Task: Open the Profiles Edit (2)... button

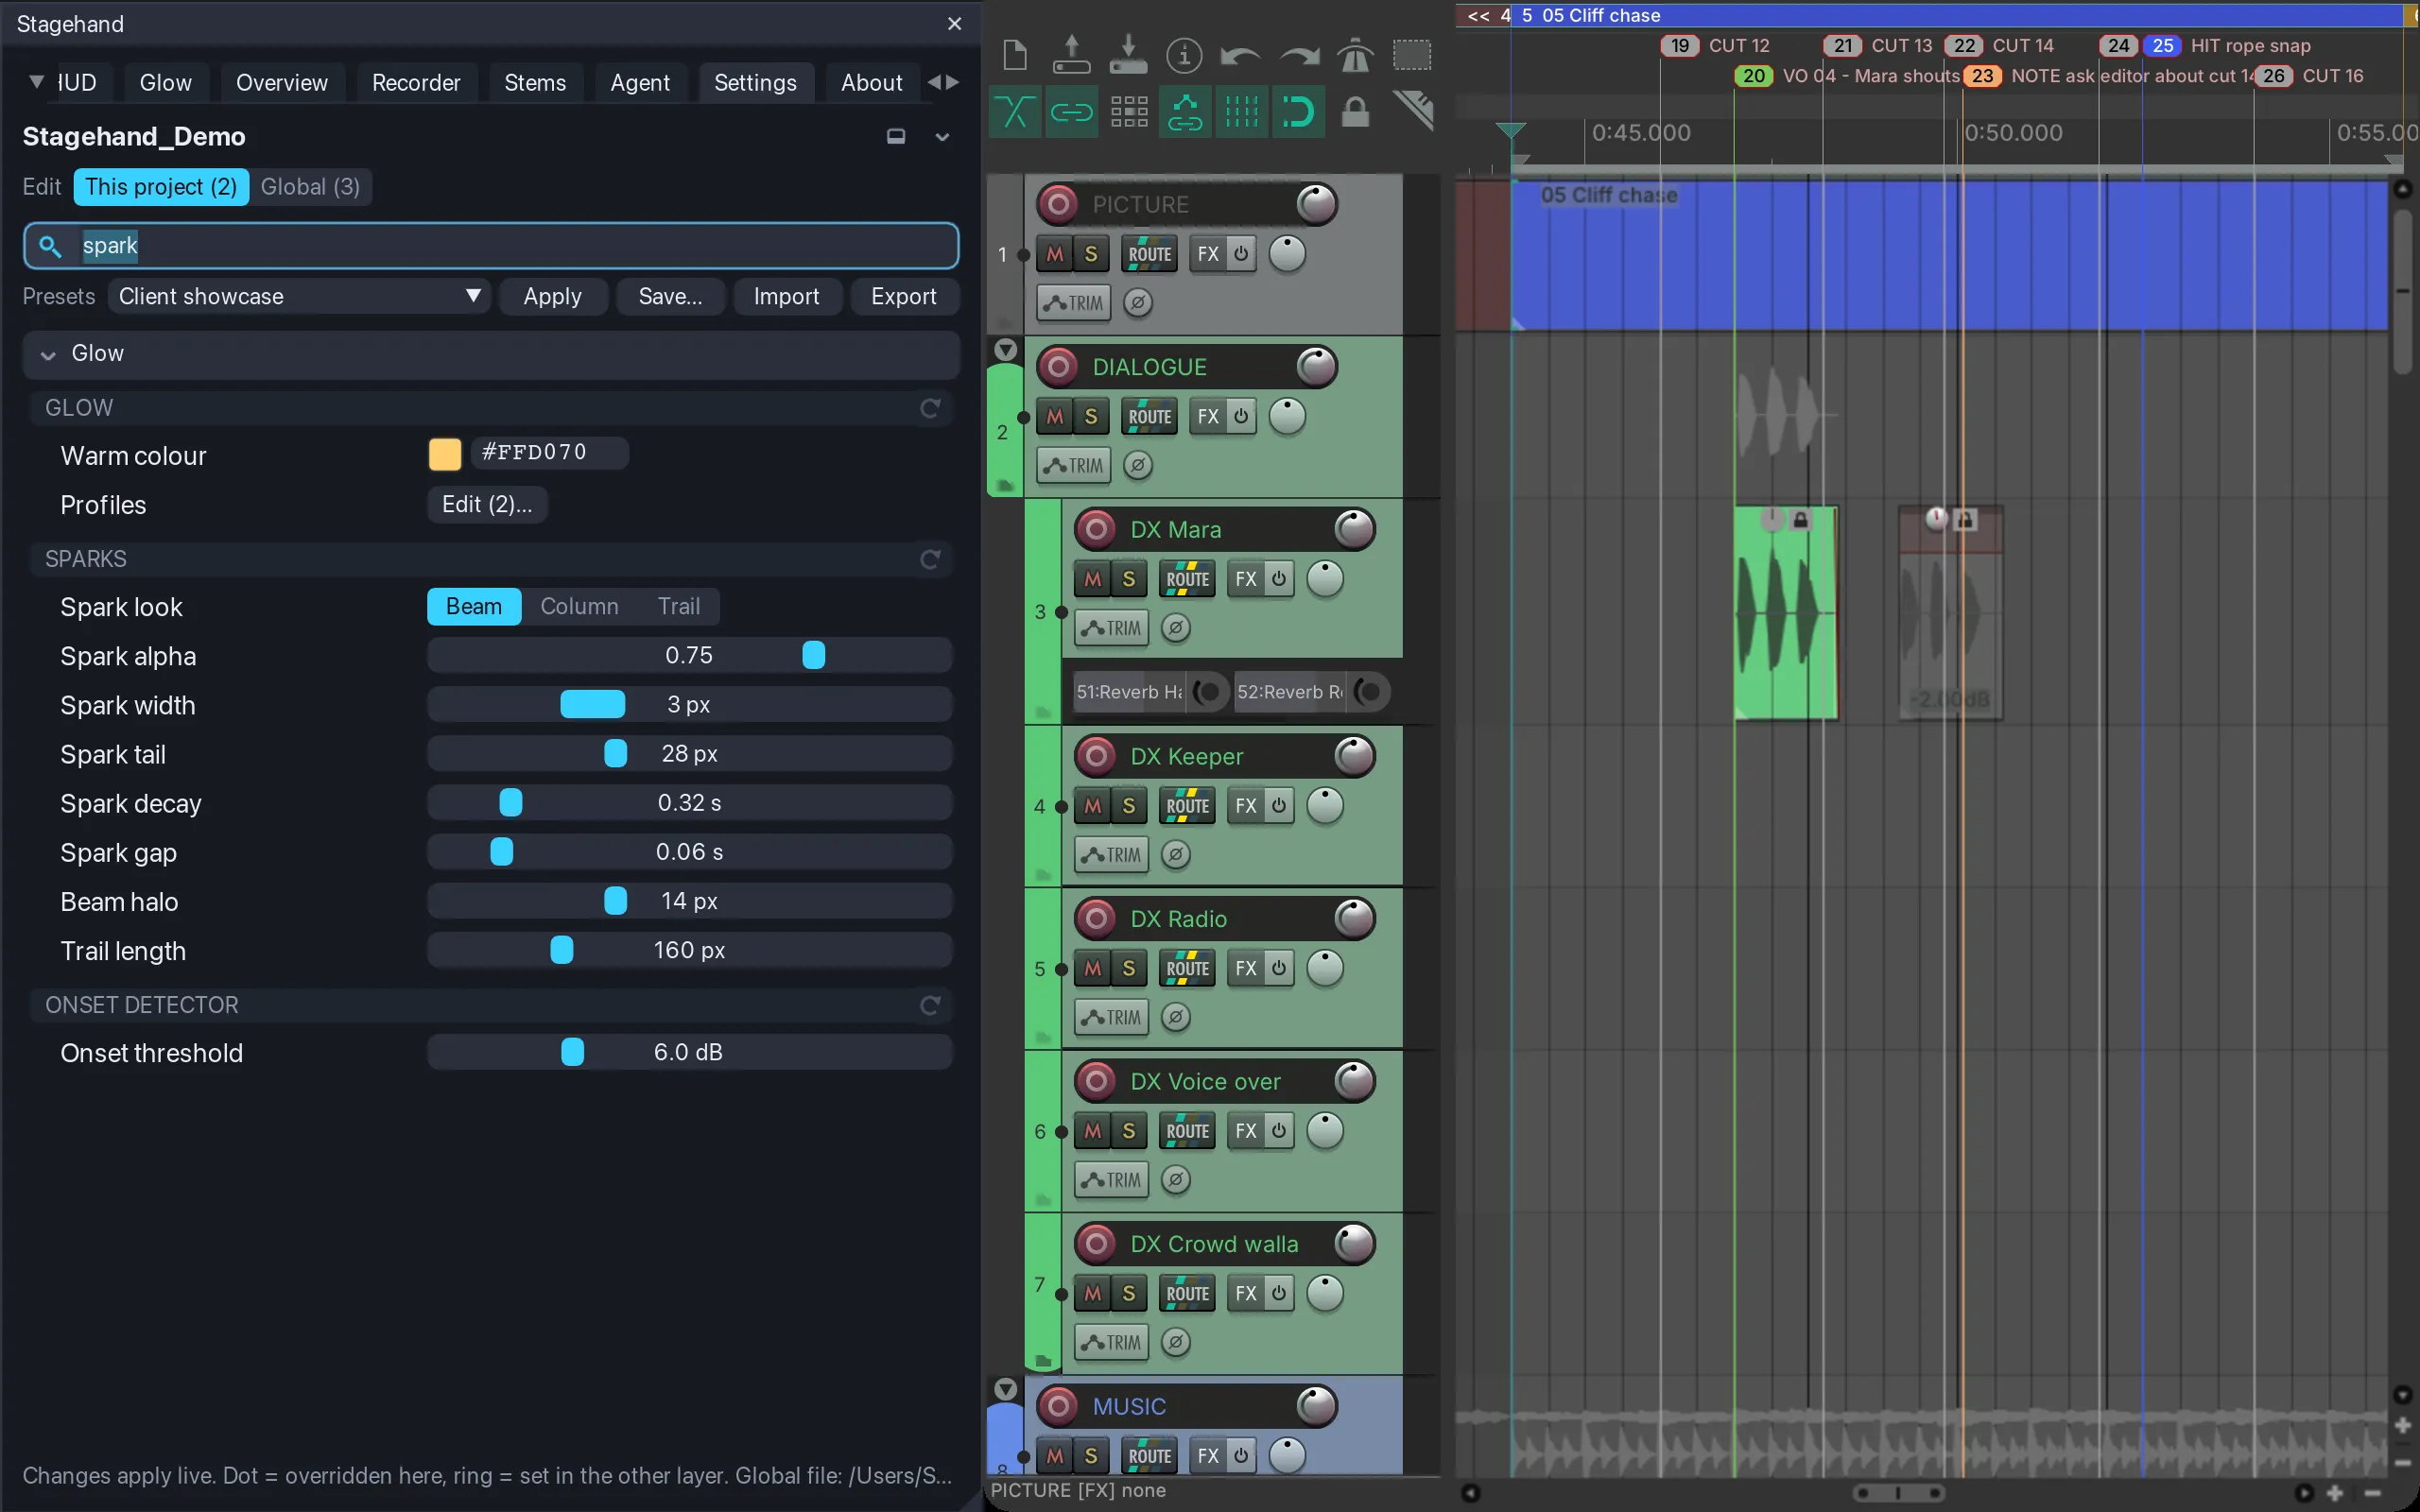Action: 487,504
